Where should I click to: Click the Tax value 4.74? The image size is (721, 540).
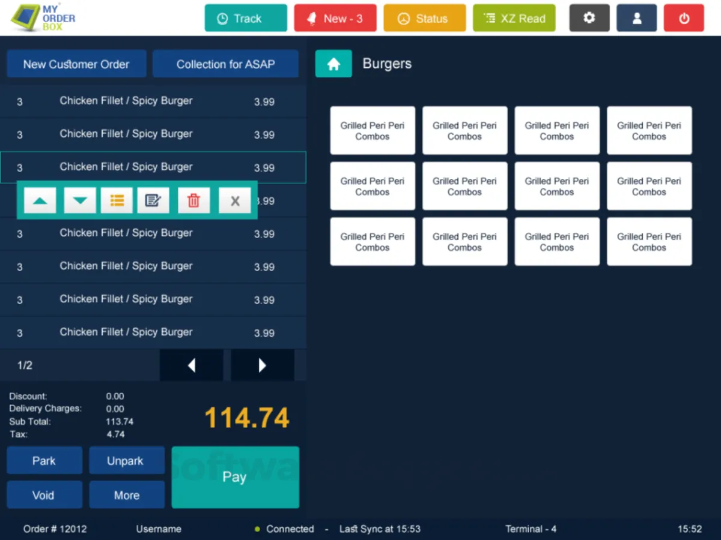tap(115, 434)
